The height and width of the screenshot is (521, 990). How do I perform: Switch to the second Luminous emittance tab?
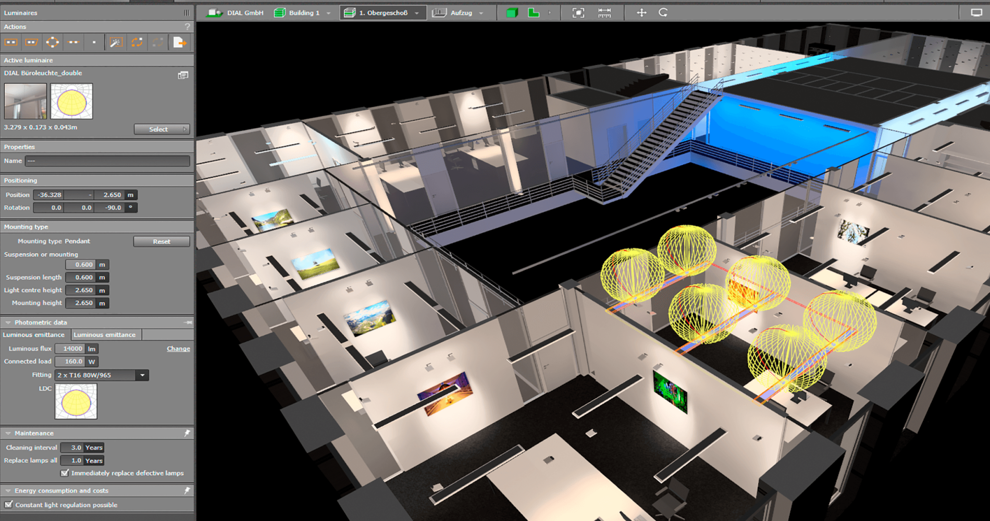click(x=105, y=334)
